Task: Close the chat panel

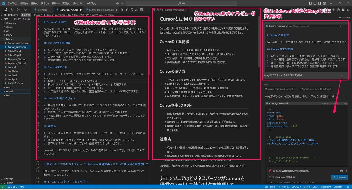Action: tap(348, 10)
